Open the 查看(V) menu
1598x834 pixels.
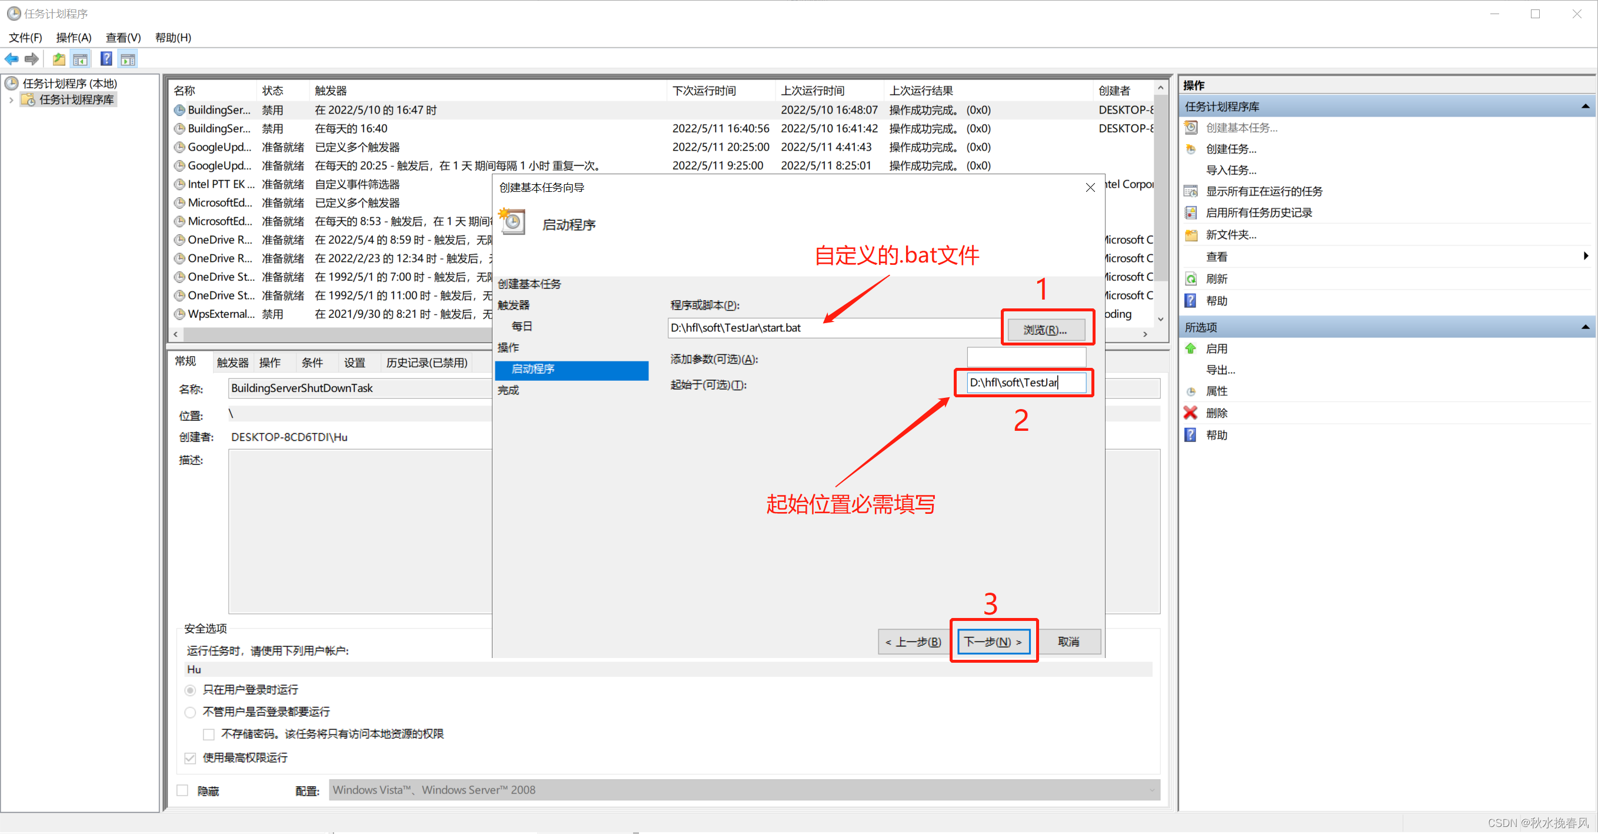124,37
